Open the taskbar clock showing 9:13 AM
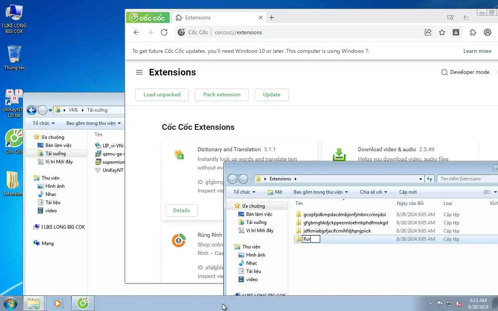498x311 pixels. 478,304
